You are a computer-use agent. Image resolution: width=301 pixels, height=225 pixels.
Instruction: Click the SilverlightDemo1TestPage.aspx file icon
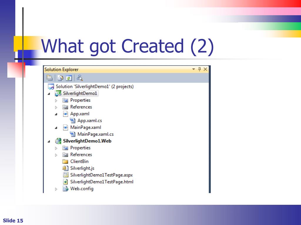[x=66, y=175]
